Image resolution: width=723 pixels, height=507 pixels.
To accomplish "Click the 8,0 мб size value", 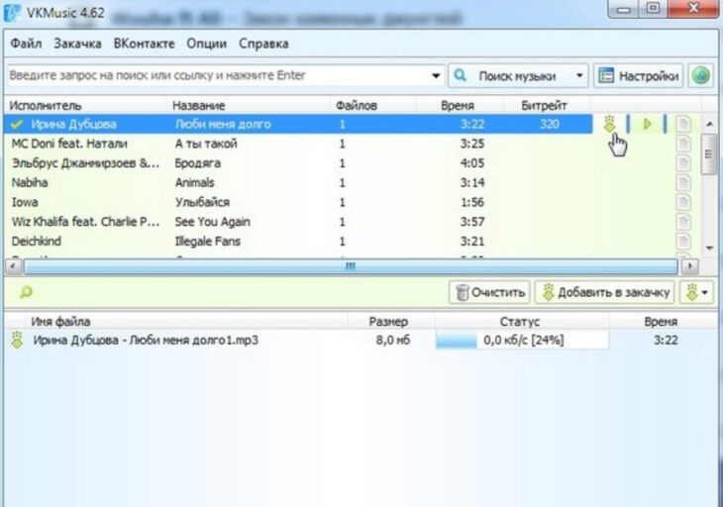I will point(392,341).
